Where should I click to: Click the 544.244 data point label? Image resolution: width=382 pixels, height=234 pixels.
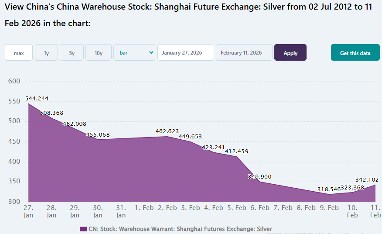[x=37, y=98]
